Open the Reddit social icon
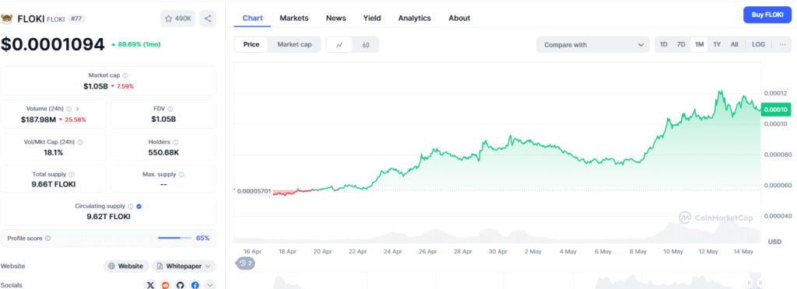The width and height of the screenshot is (797, 289). point(165,285)
